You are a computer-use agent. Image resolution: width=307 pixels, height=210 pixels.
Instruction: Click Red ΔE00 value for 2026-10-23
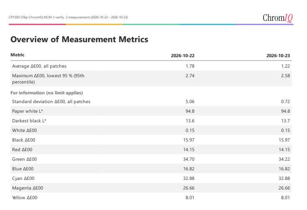click(x=284, y=150)
